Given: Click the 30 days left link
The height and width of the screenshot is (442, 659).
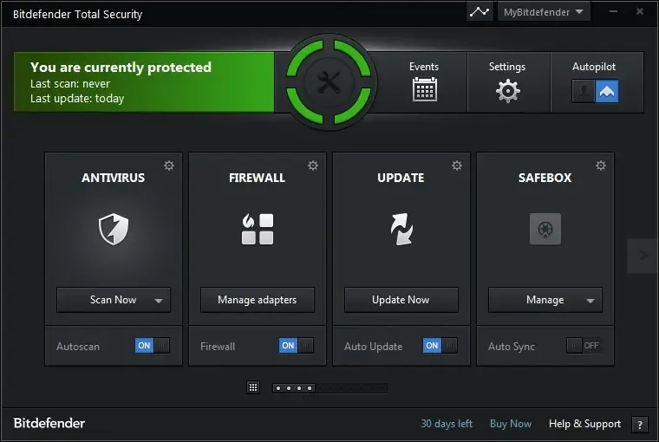Looking at the screenshot, I should click(447, 424).
